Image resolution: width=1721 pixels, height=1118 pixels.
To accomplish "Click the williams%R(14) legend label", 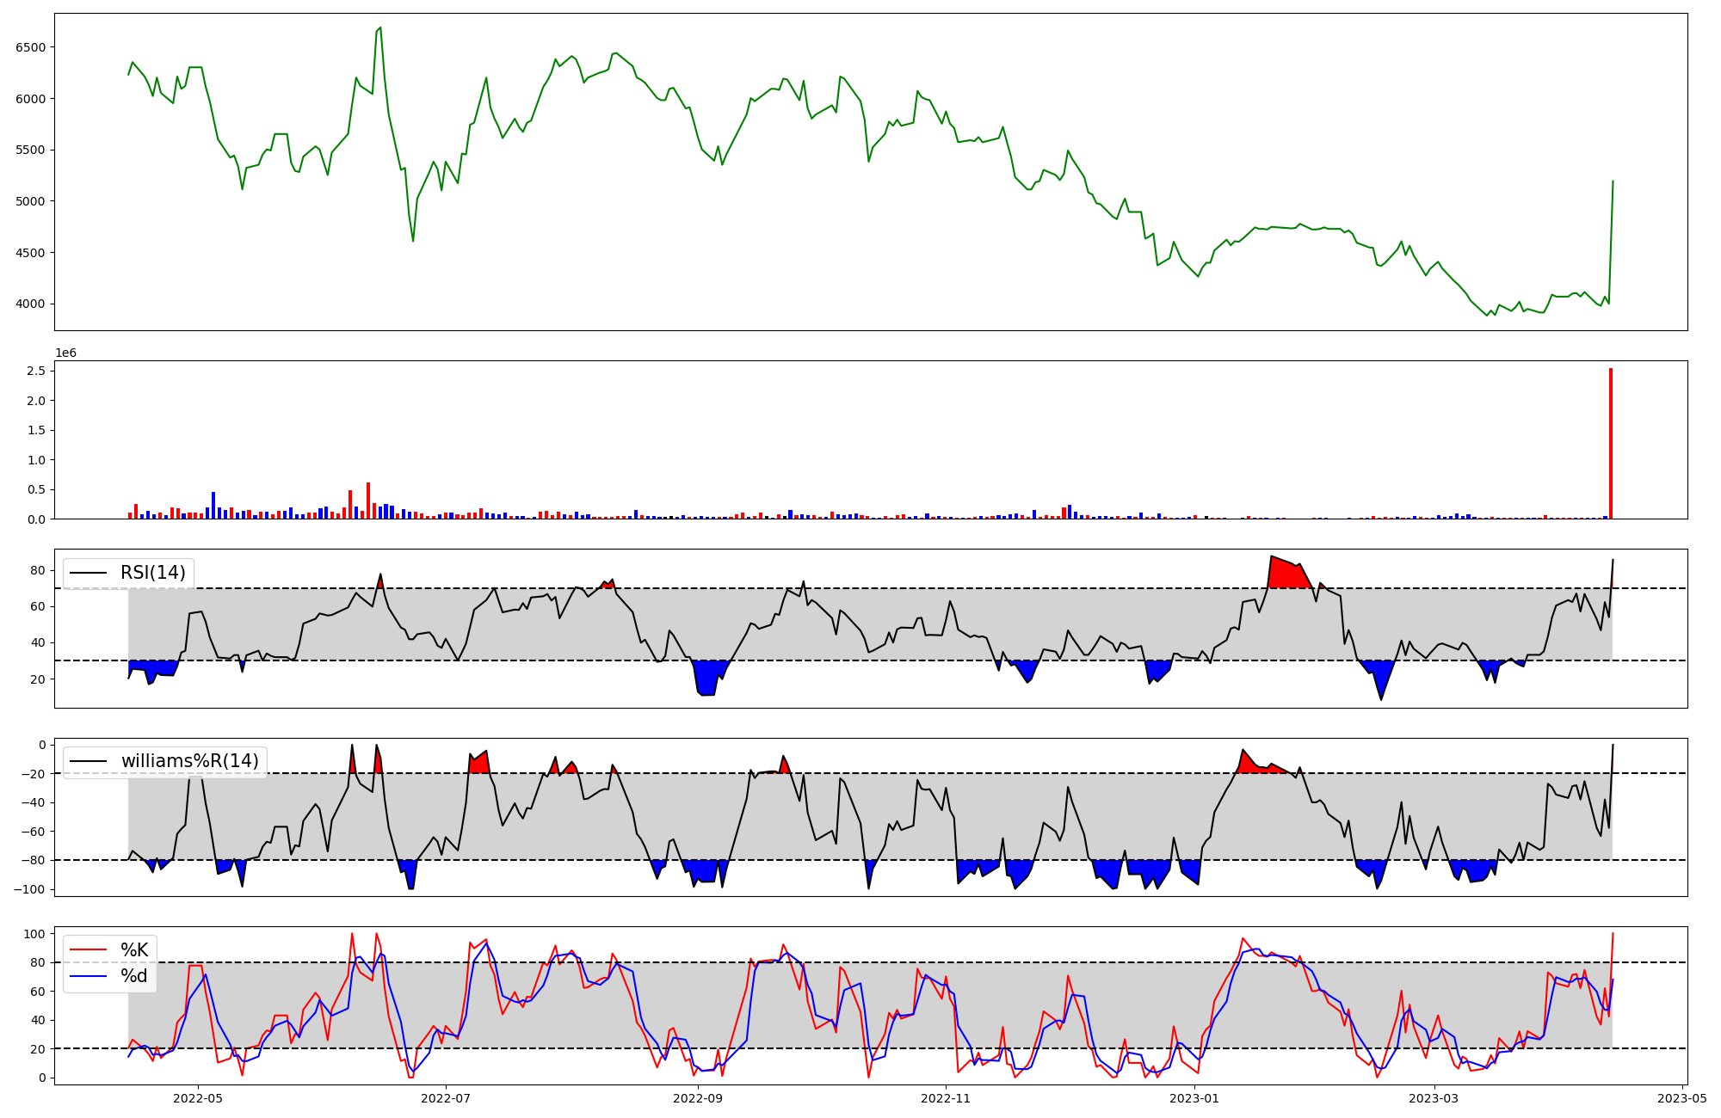I will [x=189, y=761].
